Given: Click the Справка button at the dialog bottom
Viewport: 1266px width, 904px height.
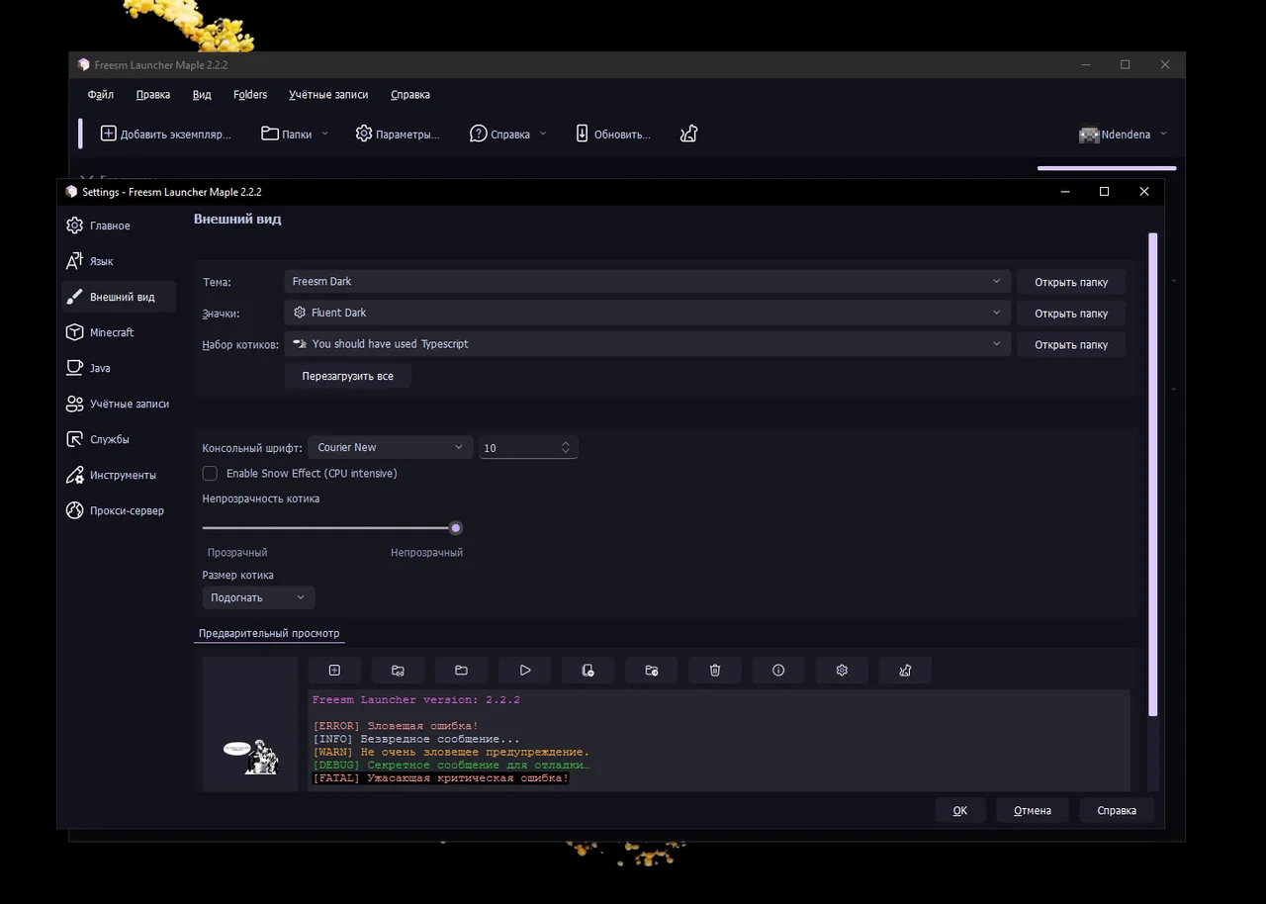Looking at the screenshot, I should point(1117,810).
